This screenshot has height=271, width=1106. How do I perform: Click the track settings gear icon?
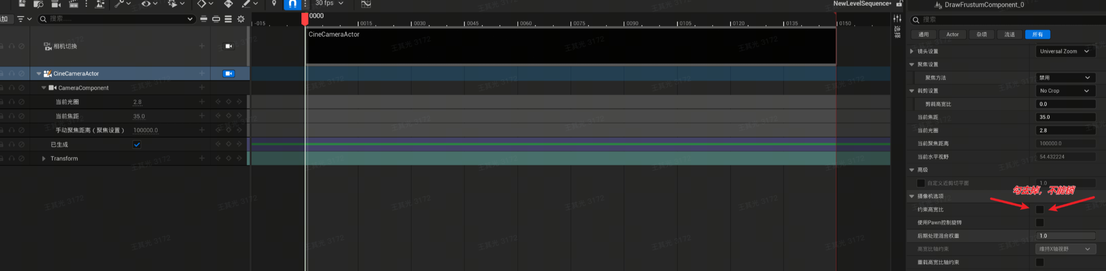241,19
